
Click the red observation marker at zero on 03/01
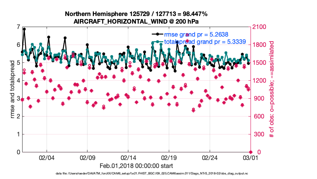click(x=251, y=152)
